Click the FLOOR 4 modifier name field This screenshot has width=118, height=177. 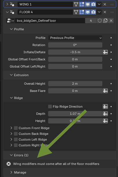point(45,12)
